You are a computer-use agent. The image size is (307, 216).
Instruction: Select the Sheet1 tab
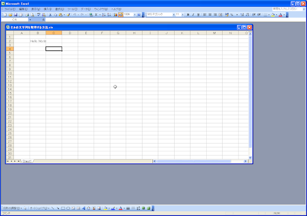(x=27, y=161)
